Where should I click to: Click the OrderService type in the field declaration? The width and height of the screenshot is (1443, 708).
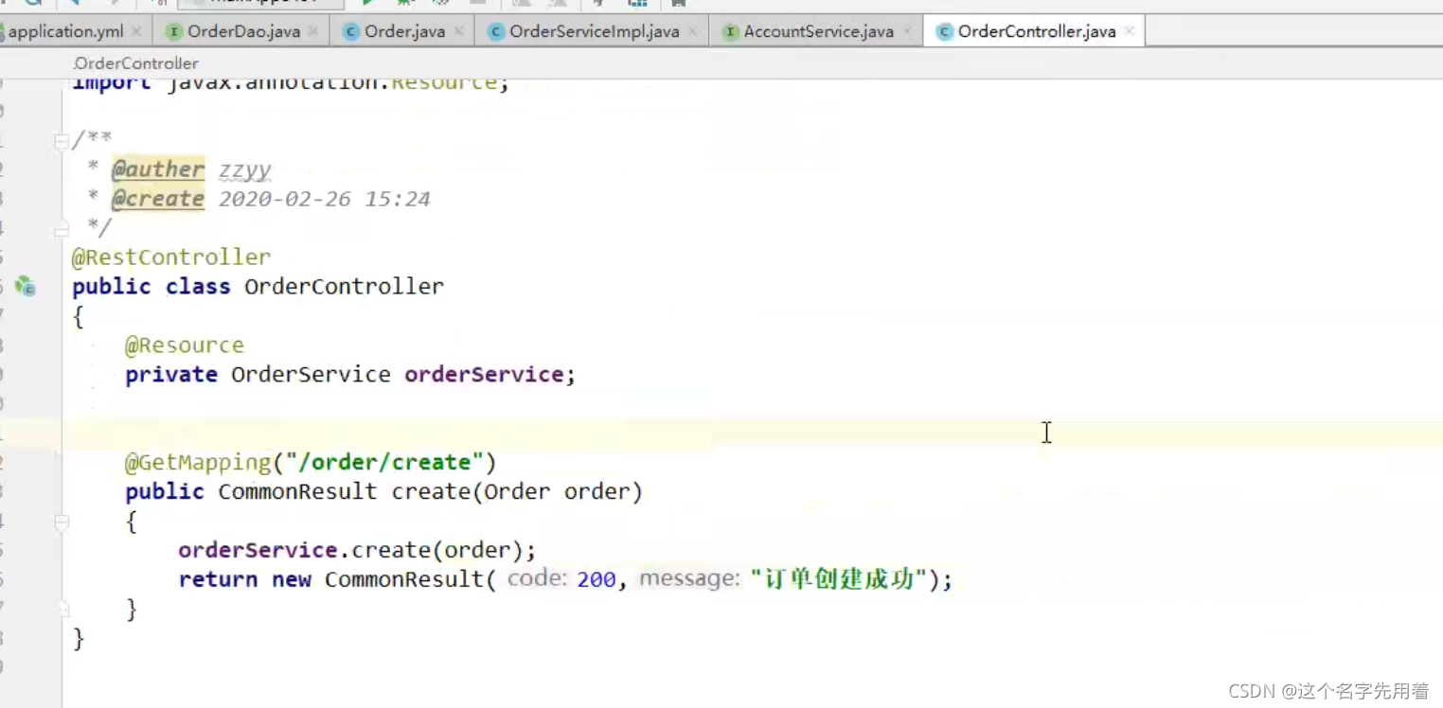pyautogui.click(x=311, y=375)
